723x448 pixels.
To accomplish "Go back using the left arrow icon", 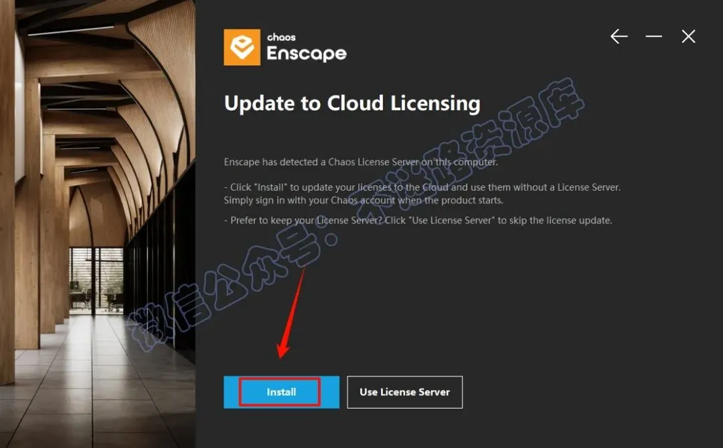I will pos(619,36).
